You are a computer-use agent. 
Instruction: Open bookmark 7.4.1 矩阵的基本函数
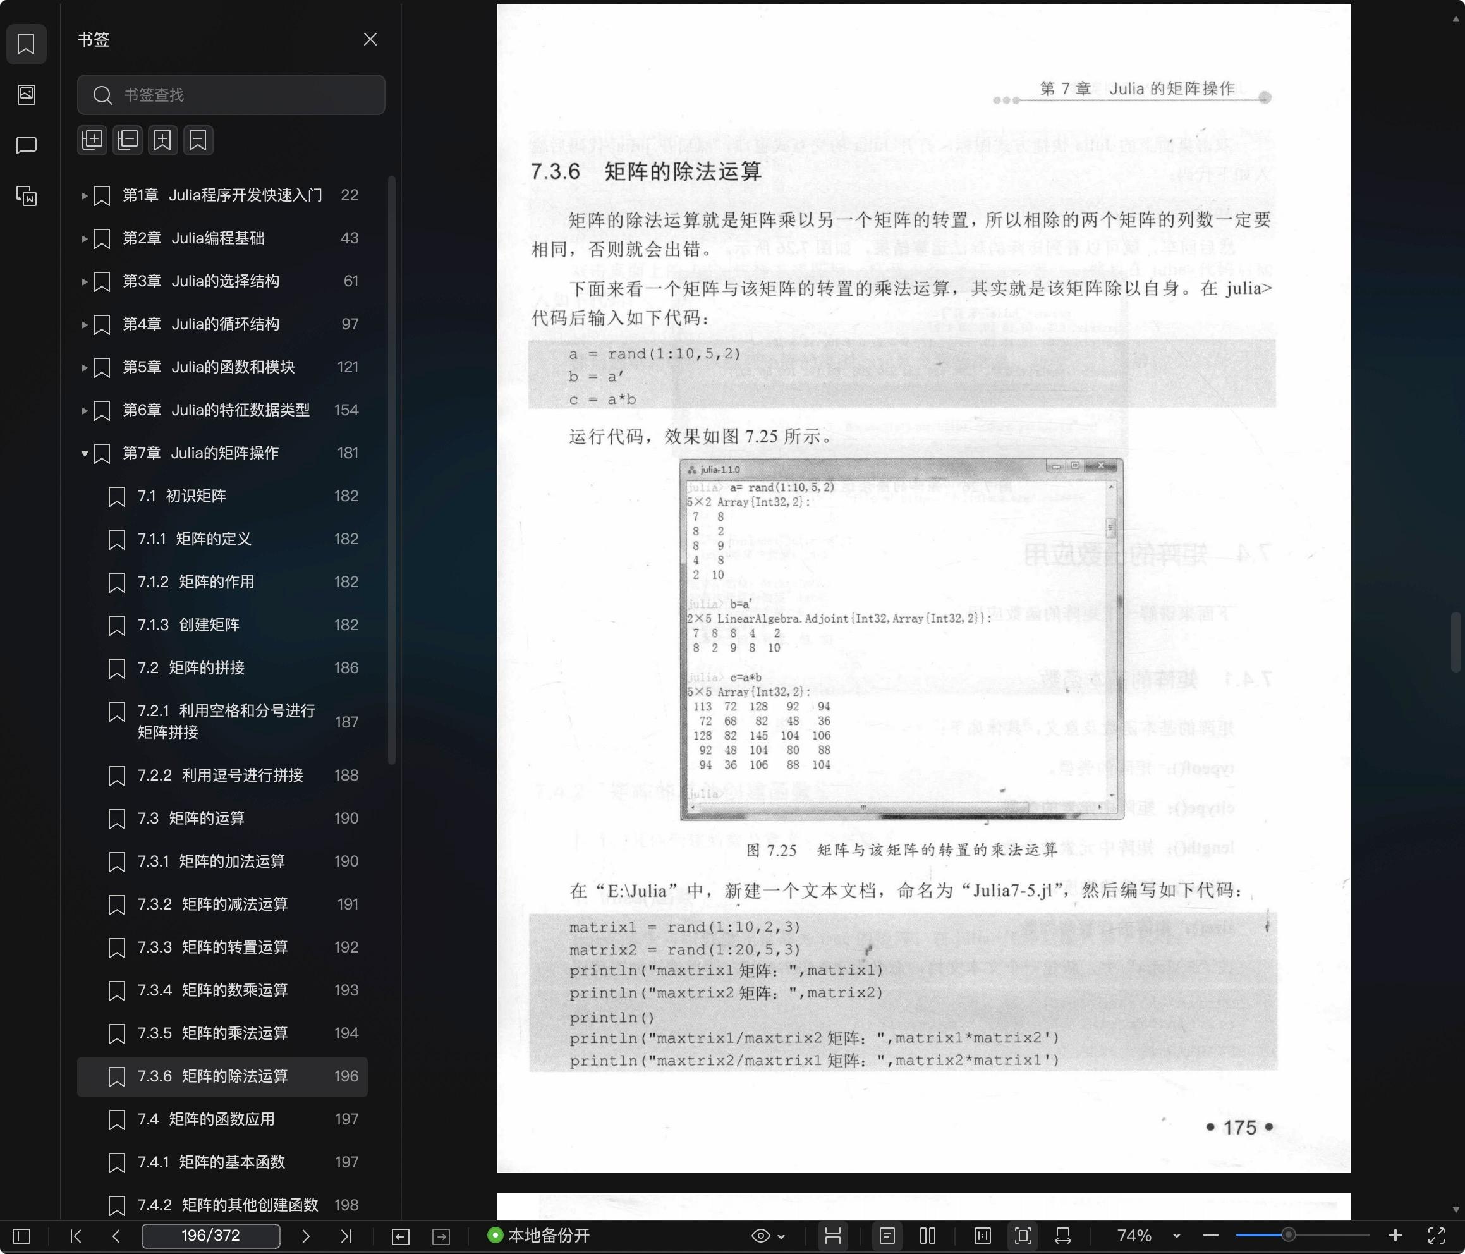coord(222,1163)
